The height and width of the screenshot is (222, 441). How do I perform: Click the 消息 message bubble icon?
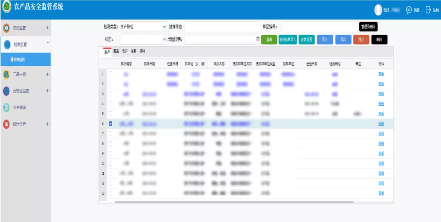408,10
